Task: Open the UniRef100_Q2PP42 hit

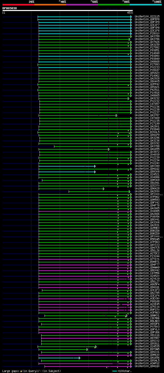Action: pyautogui.click(x=147, y=84)
